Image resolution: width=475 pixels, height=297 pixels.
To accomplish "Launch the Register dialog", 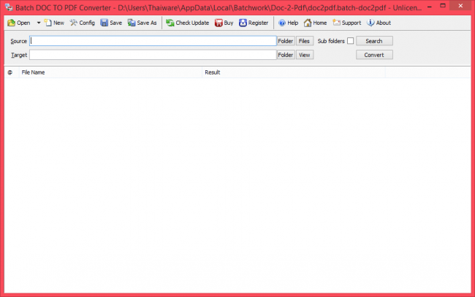I will coord(254,23).
